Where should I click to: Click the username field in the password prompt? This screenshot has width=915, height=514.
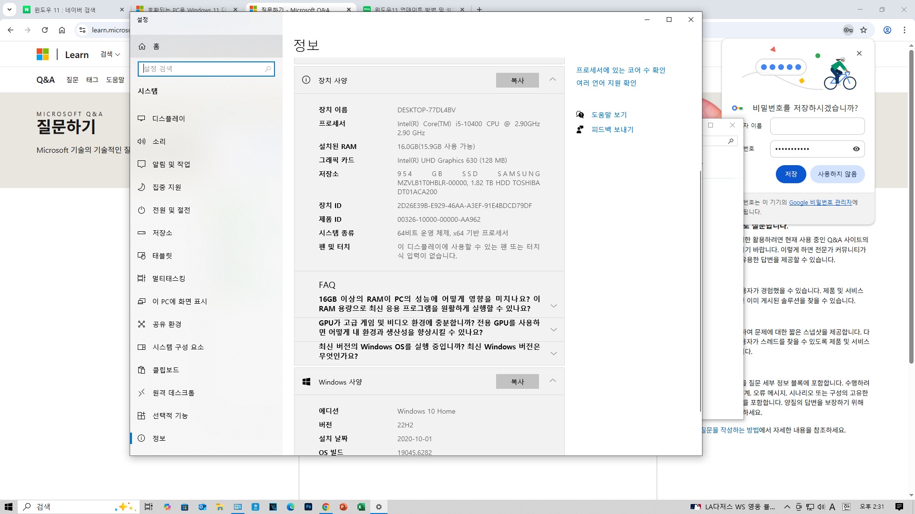[817, 126]
